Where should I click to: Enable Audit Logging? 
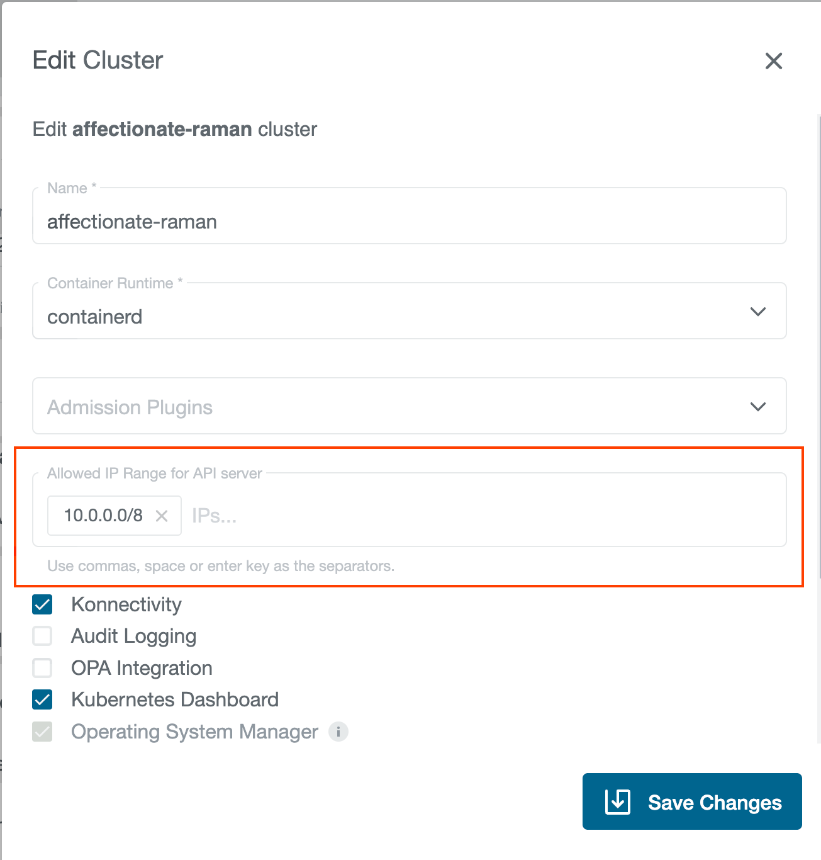click(x=42, y=636)
